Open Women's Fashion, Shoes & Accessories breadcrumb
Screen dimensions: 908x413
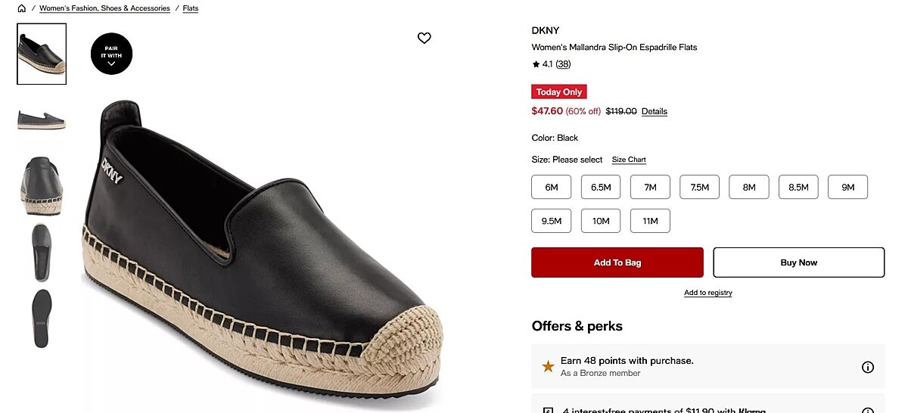[104, 8]
